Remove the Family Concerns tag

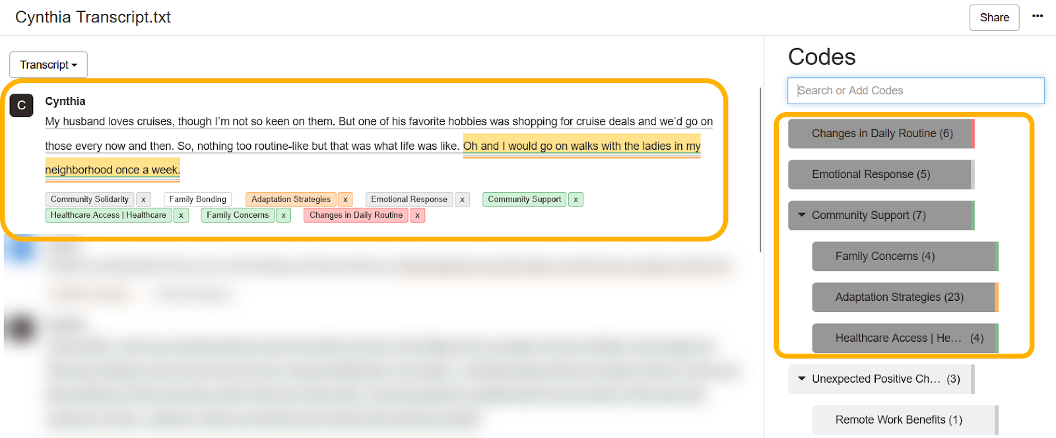pos(283,215)
